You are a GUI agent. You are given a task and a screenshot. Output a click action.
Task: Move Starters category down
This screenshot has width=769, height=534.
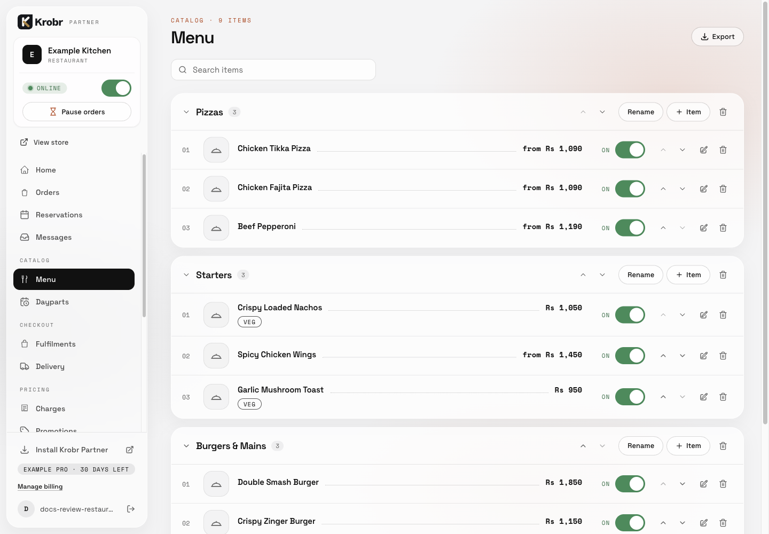602,275
